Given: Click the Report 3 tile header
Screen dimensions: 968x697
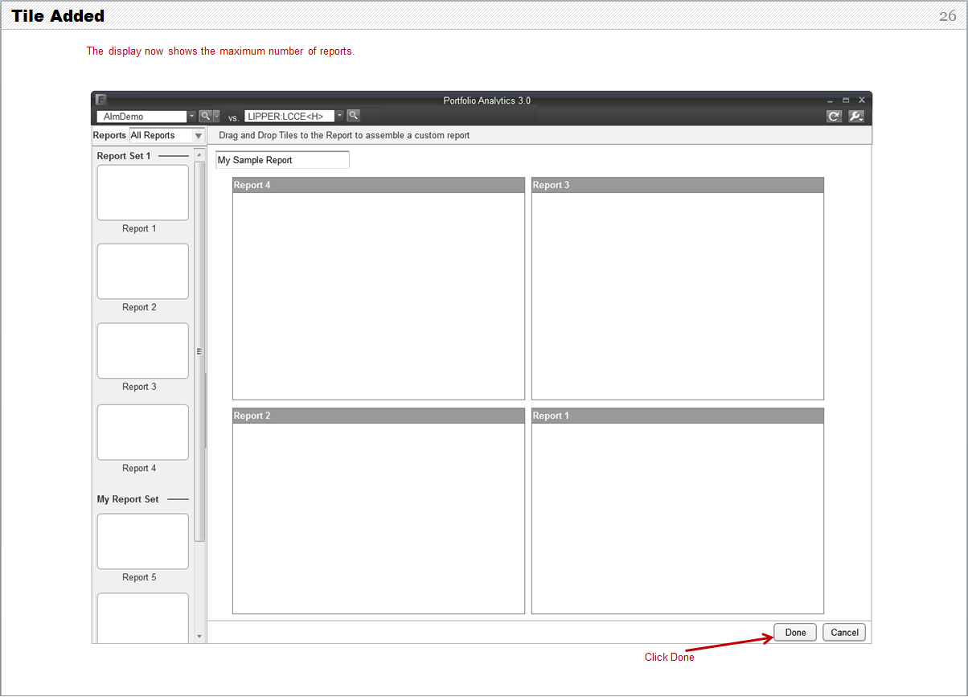Looking at the screenshot, I should point(678,185).
